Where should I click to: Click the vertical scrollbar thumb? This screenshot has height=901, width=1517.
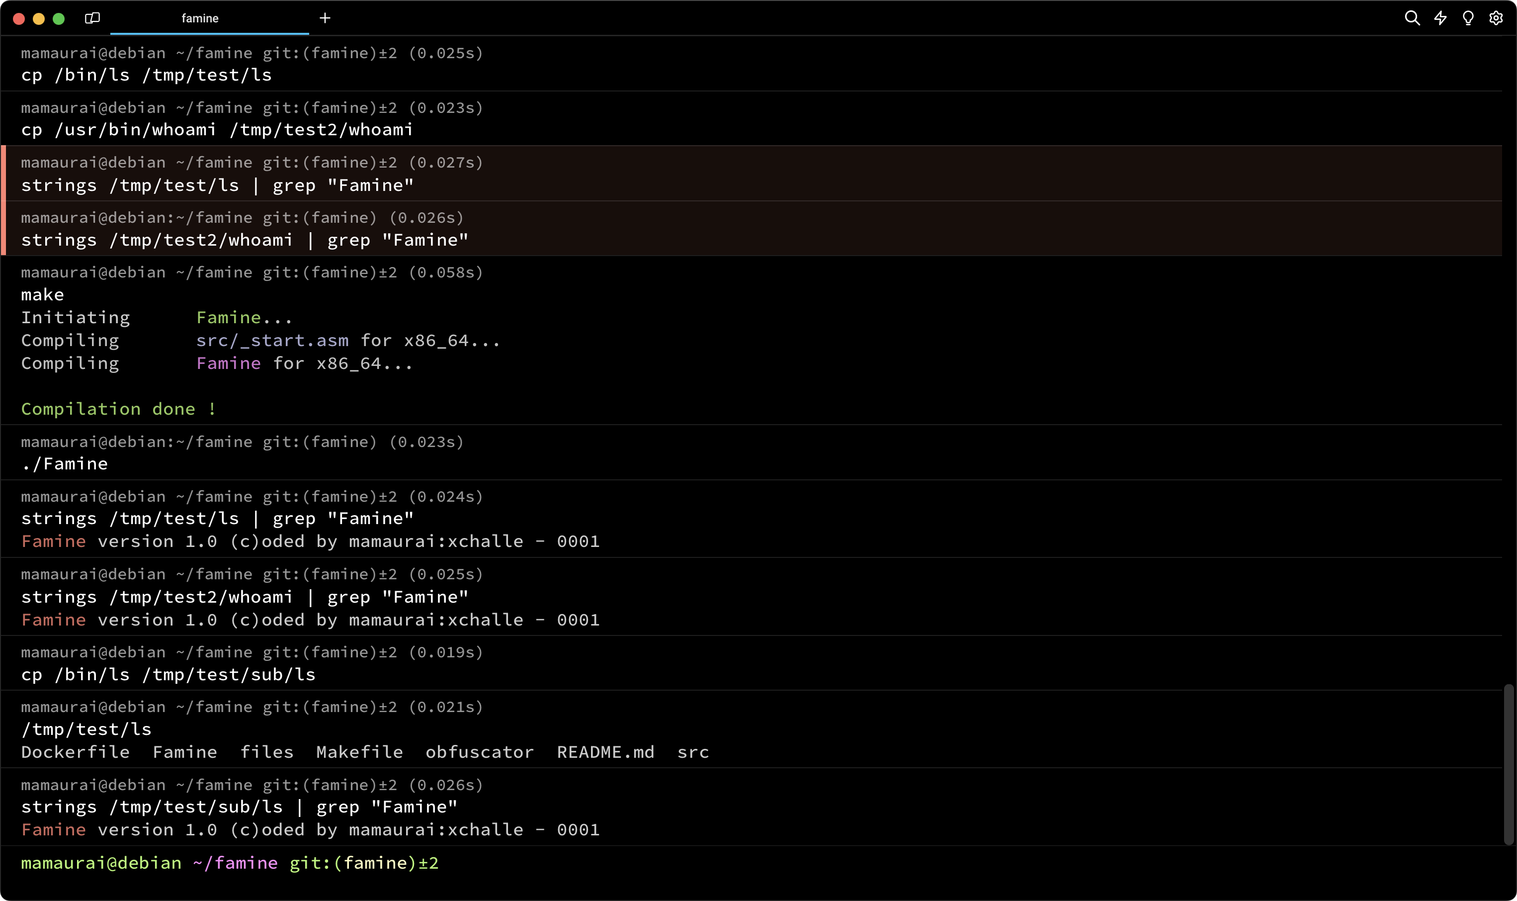point(1509,764)
